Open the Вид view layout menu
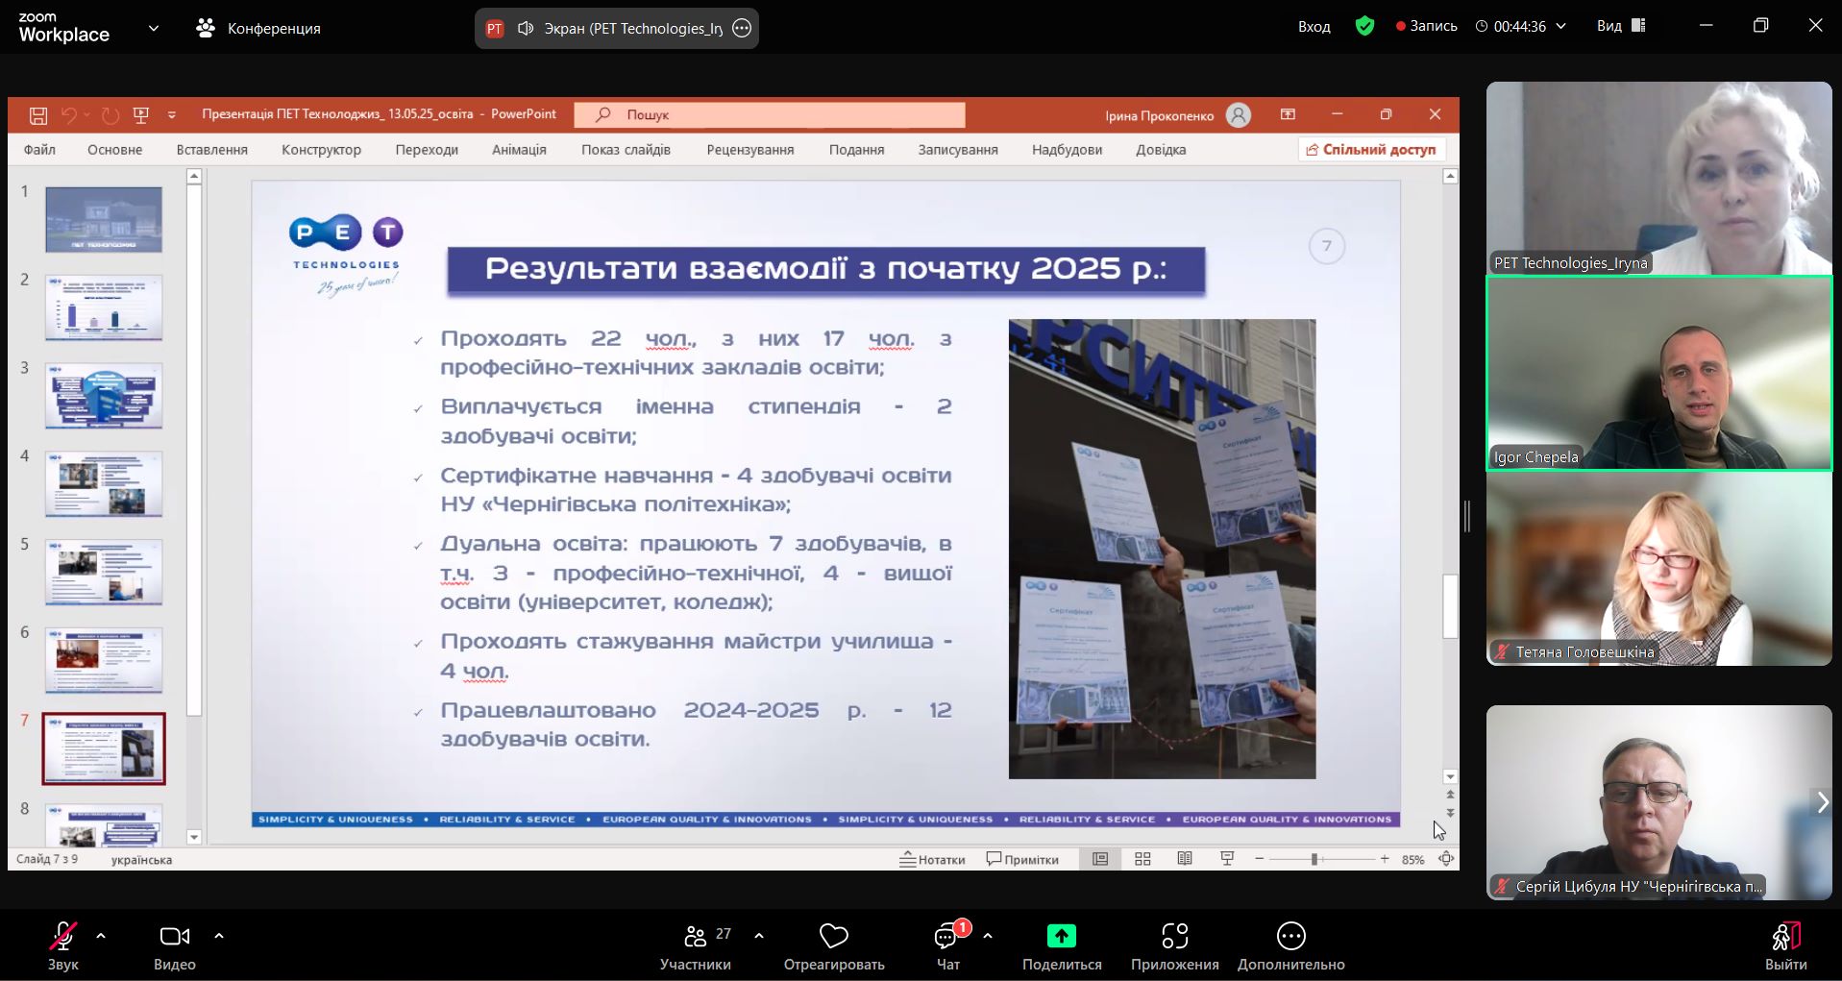 coord(1620,26)
